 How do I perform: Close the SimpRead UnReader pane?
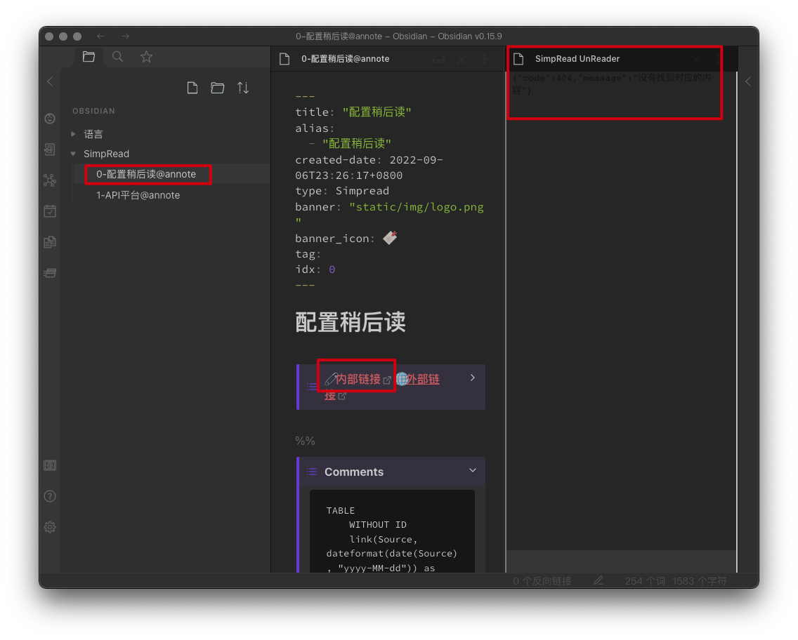tap(695, 60)
